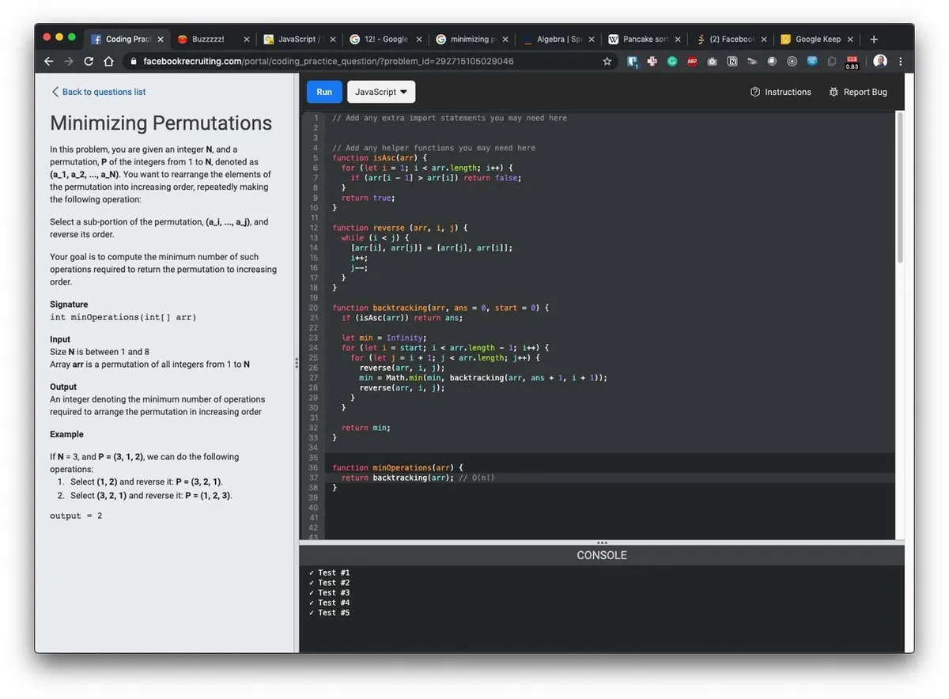Open the Grammarly extension icon
Screen dimensions: 949x699
click(672, 62)
